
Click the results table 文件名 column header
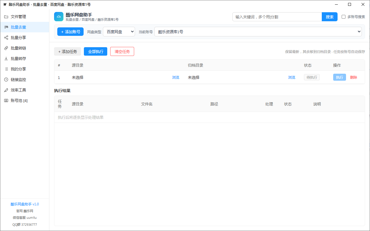tap(147, 104)
